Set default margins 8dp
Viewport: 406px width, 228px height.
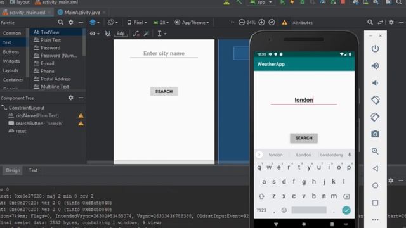coord(121,34)
